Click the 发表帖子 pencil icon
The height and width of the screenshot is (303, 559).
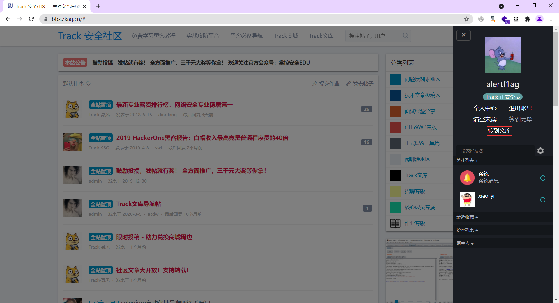(348, 84)
